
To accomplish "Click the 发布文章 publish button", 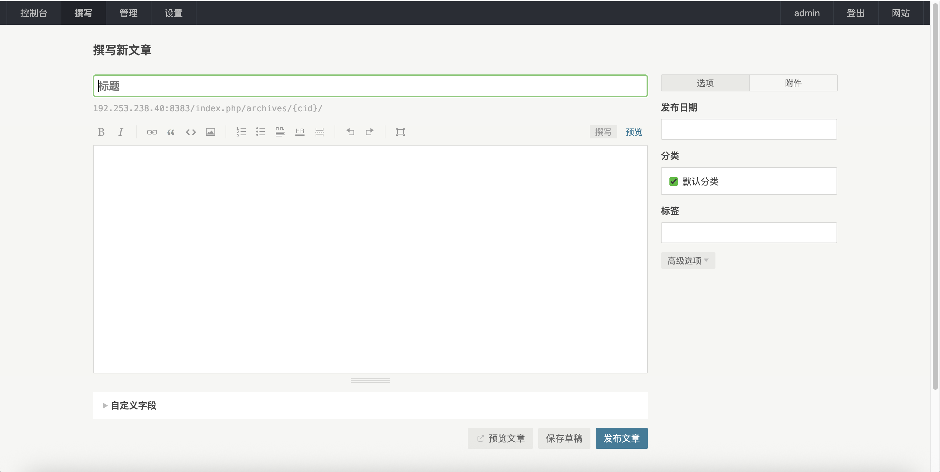I will pyautogui.click(x=621, y=438).
